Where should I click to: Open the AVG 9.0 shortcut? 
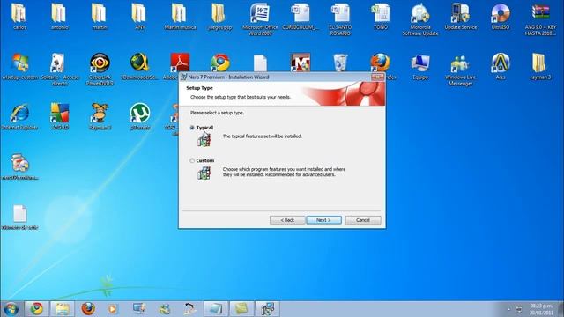(59, 117)
